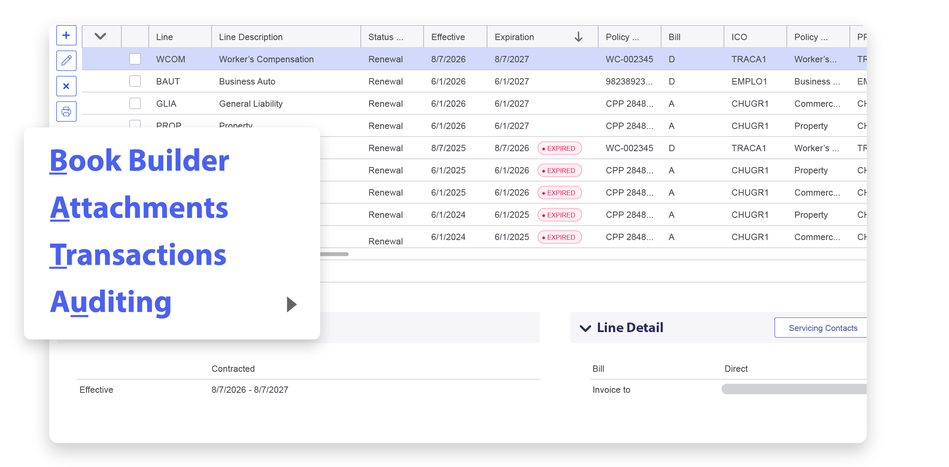Collapse the Line Detail section

click(x=585, y=328)
